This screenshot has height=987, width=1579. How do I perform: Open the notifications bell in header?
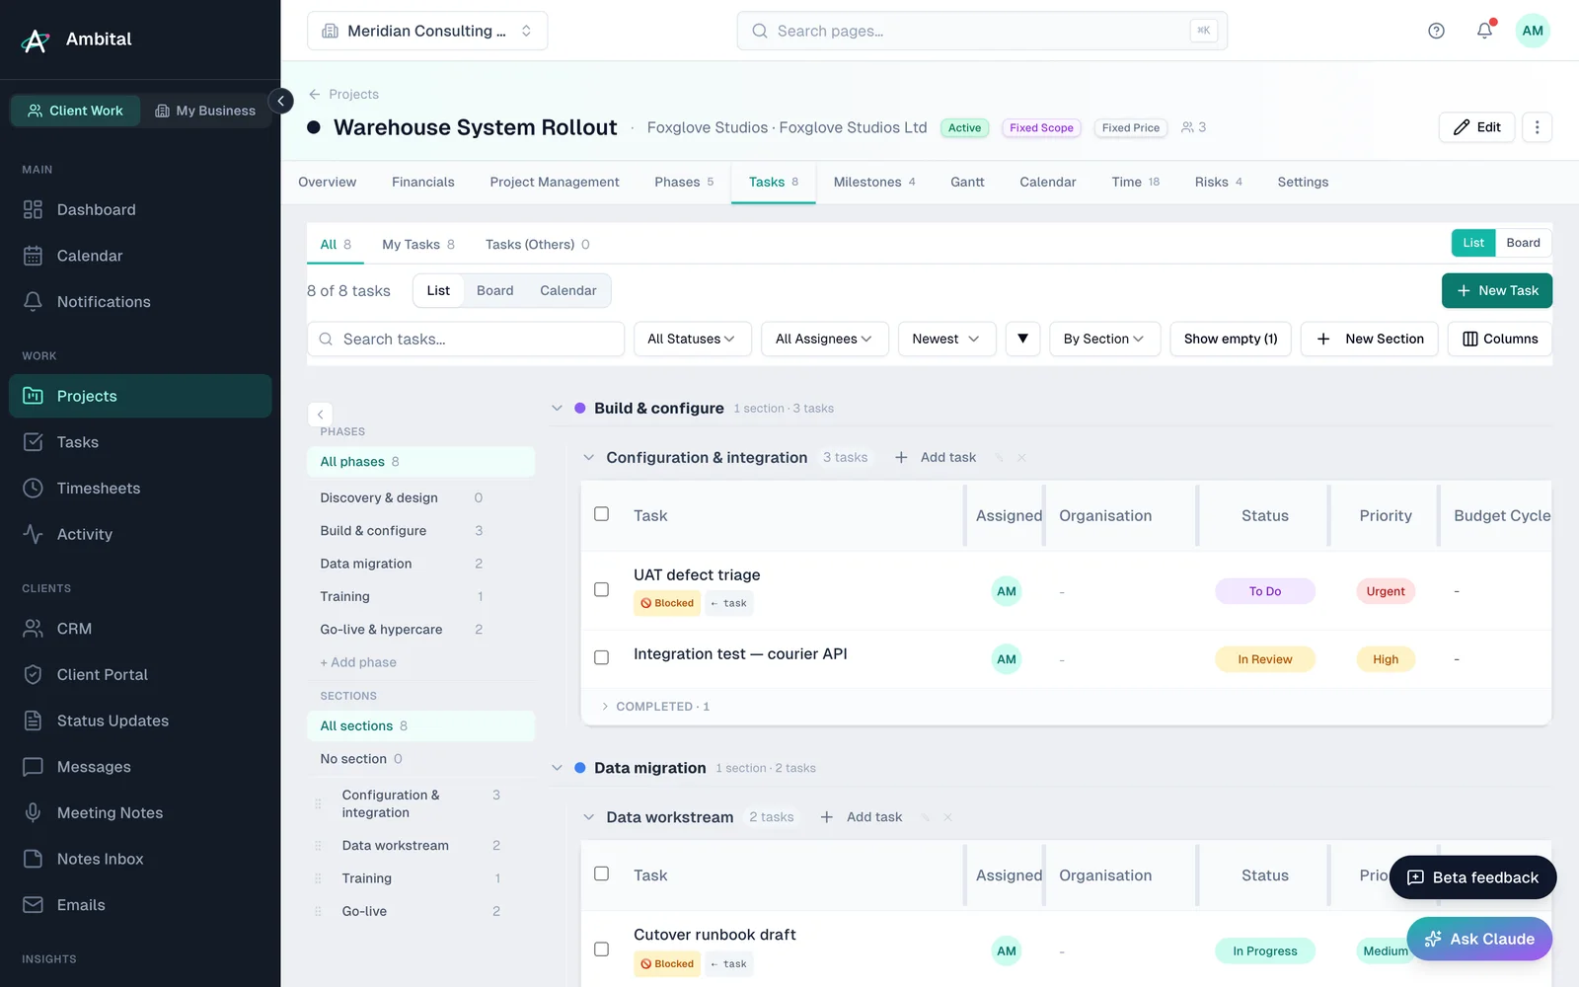(x=1484, y=31)
